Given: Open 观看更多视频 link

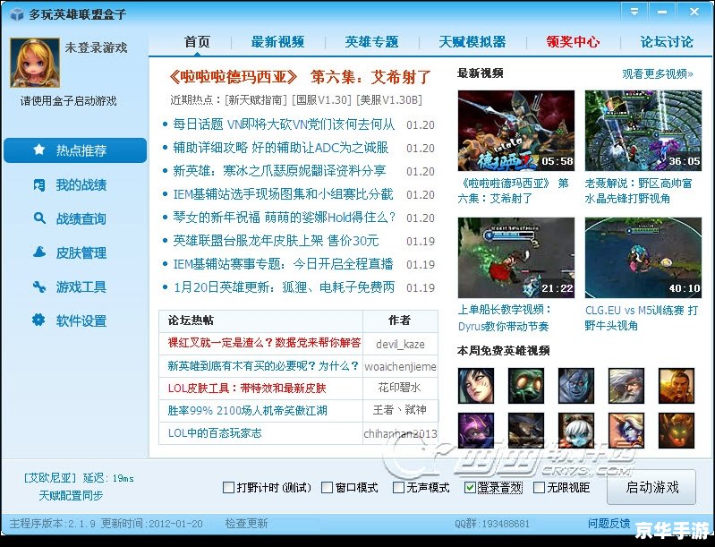Looking at the screenshot, I should click(658, 74).
